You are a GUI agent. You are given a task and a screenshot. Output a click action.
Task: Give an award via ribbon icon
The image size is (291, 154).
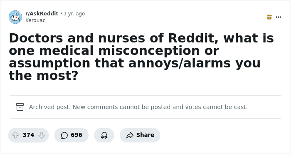point(104,135)
